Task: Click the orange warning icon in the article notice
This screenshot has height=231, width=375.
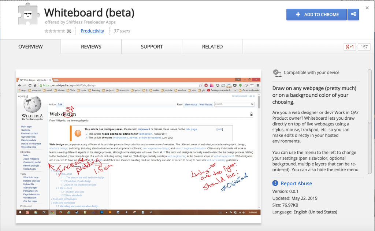Action: click(78, 133)
